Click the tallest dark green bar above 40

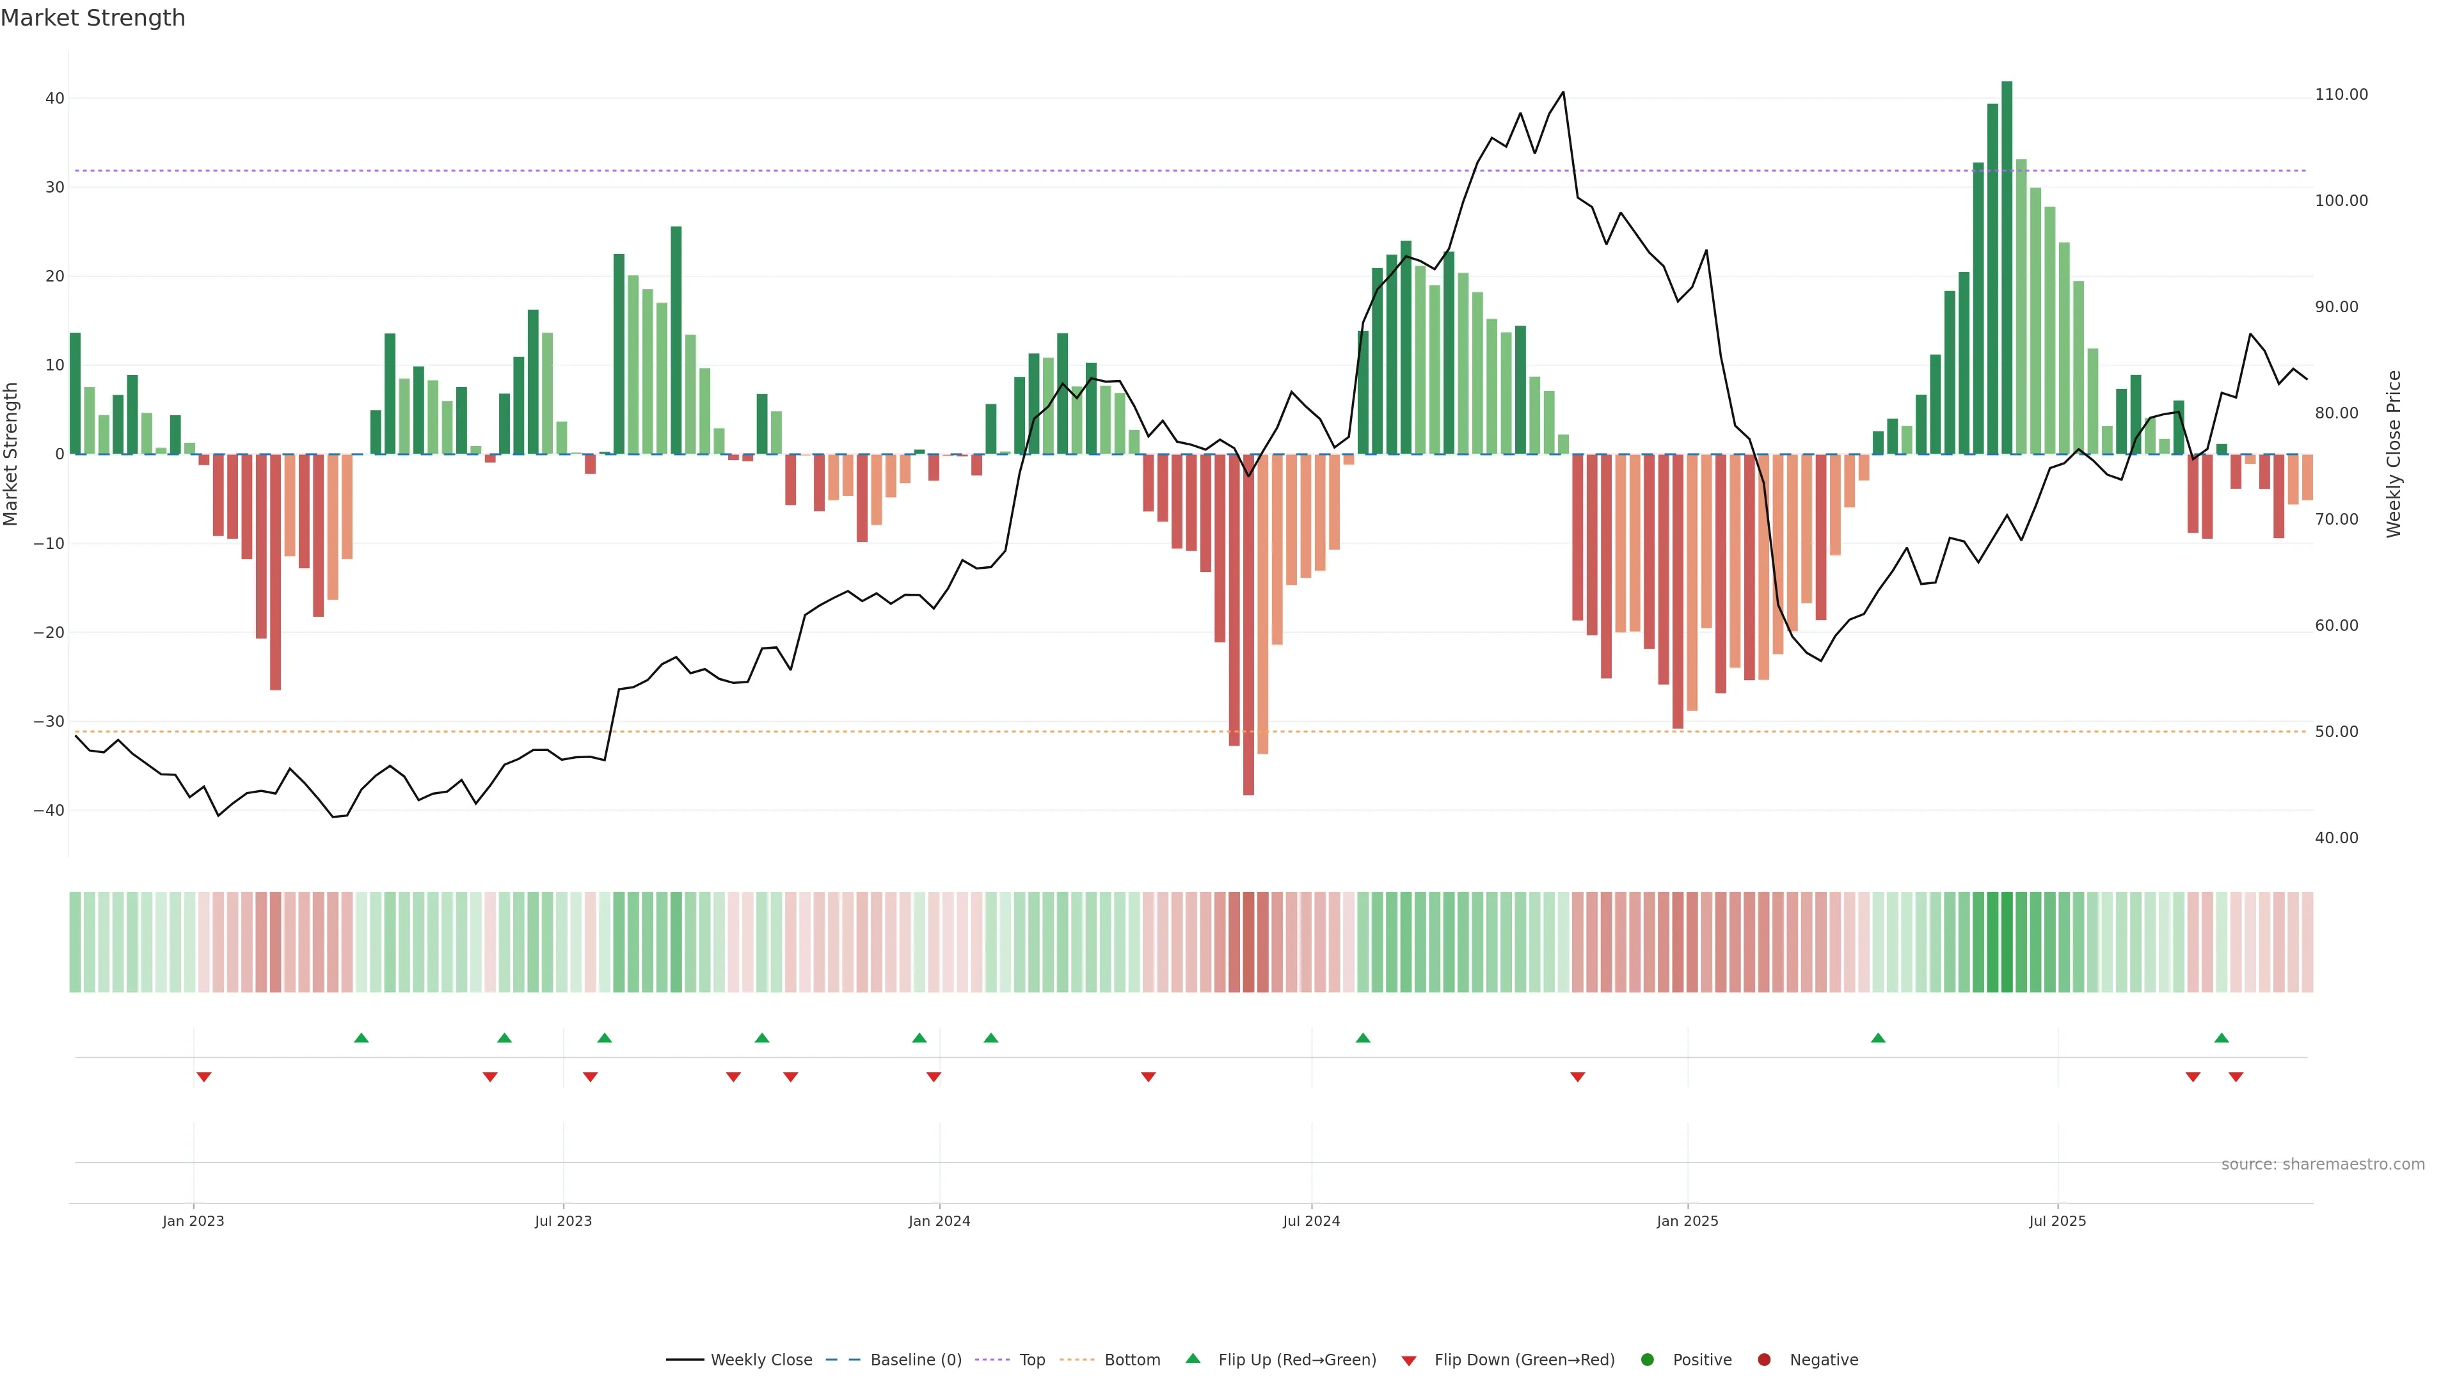[2007, 267]
